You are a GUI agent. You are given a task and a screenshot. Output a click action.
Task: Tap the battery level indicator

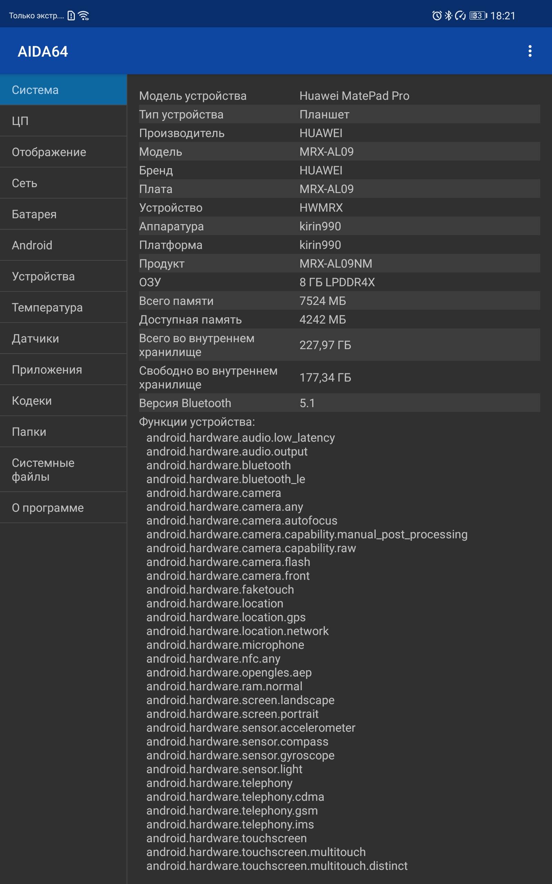click(x=478, y=16)
